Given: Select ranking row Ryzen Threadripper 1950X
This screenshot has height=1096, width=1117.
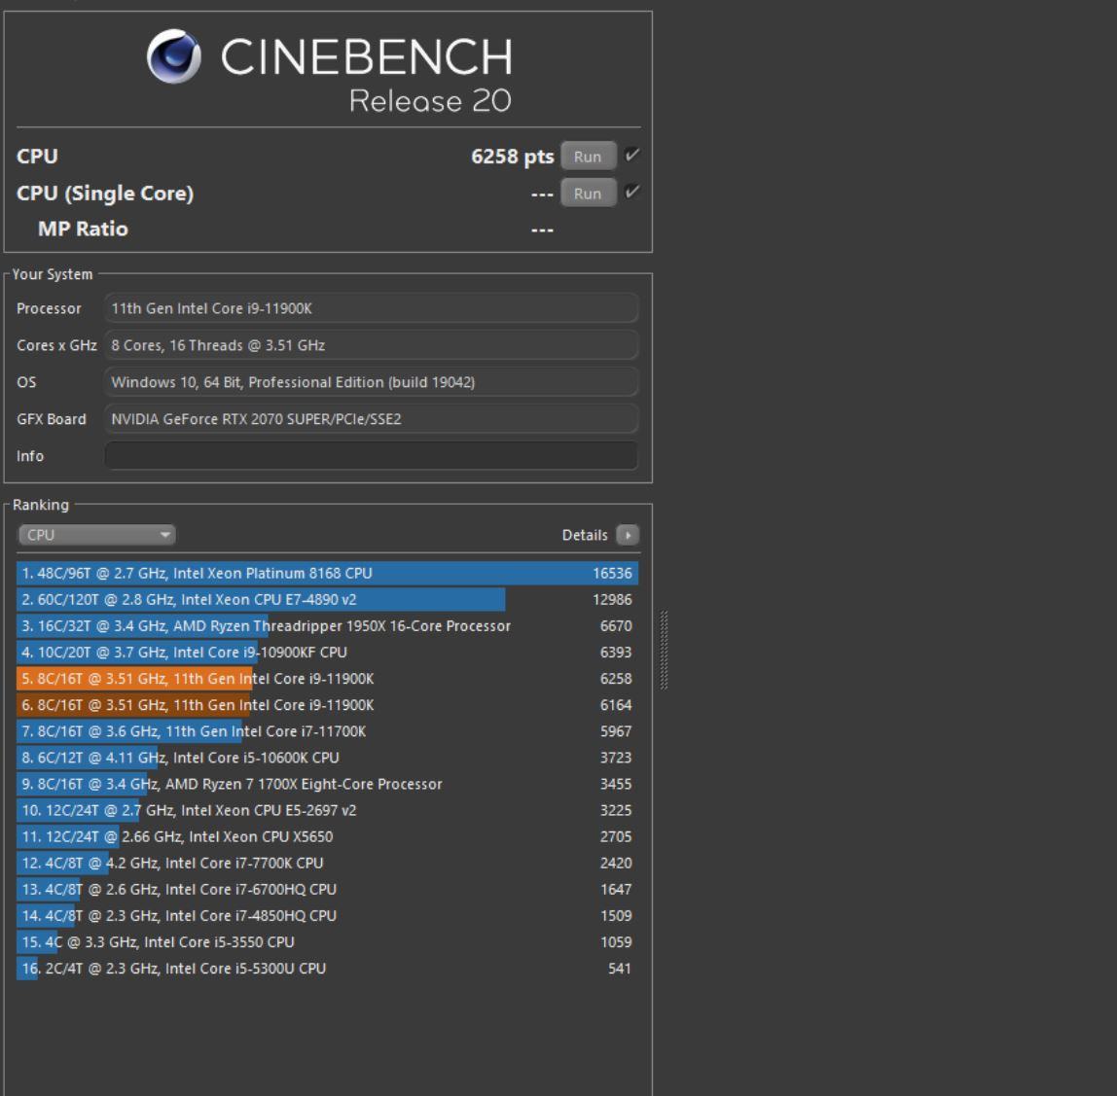Looking at the screenshot, I should click(x=328, y=626).
